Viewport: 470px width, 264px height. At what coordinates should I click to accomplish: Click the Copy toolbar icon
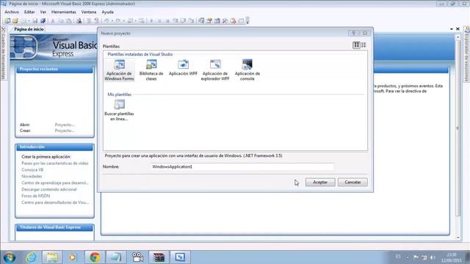tap(61, 21)
